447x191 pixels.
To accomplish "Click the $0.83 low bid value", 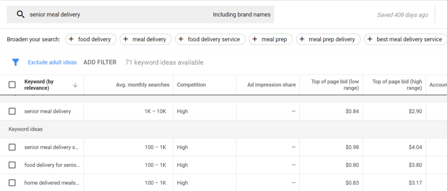I will pos(352,183).
